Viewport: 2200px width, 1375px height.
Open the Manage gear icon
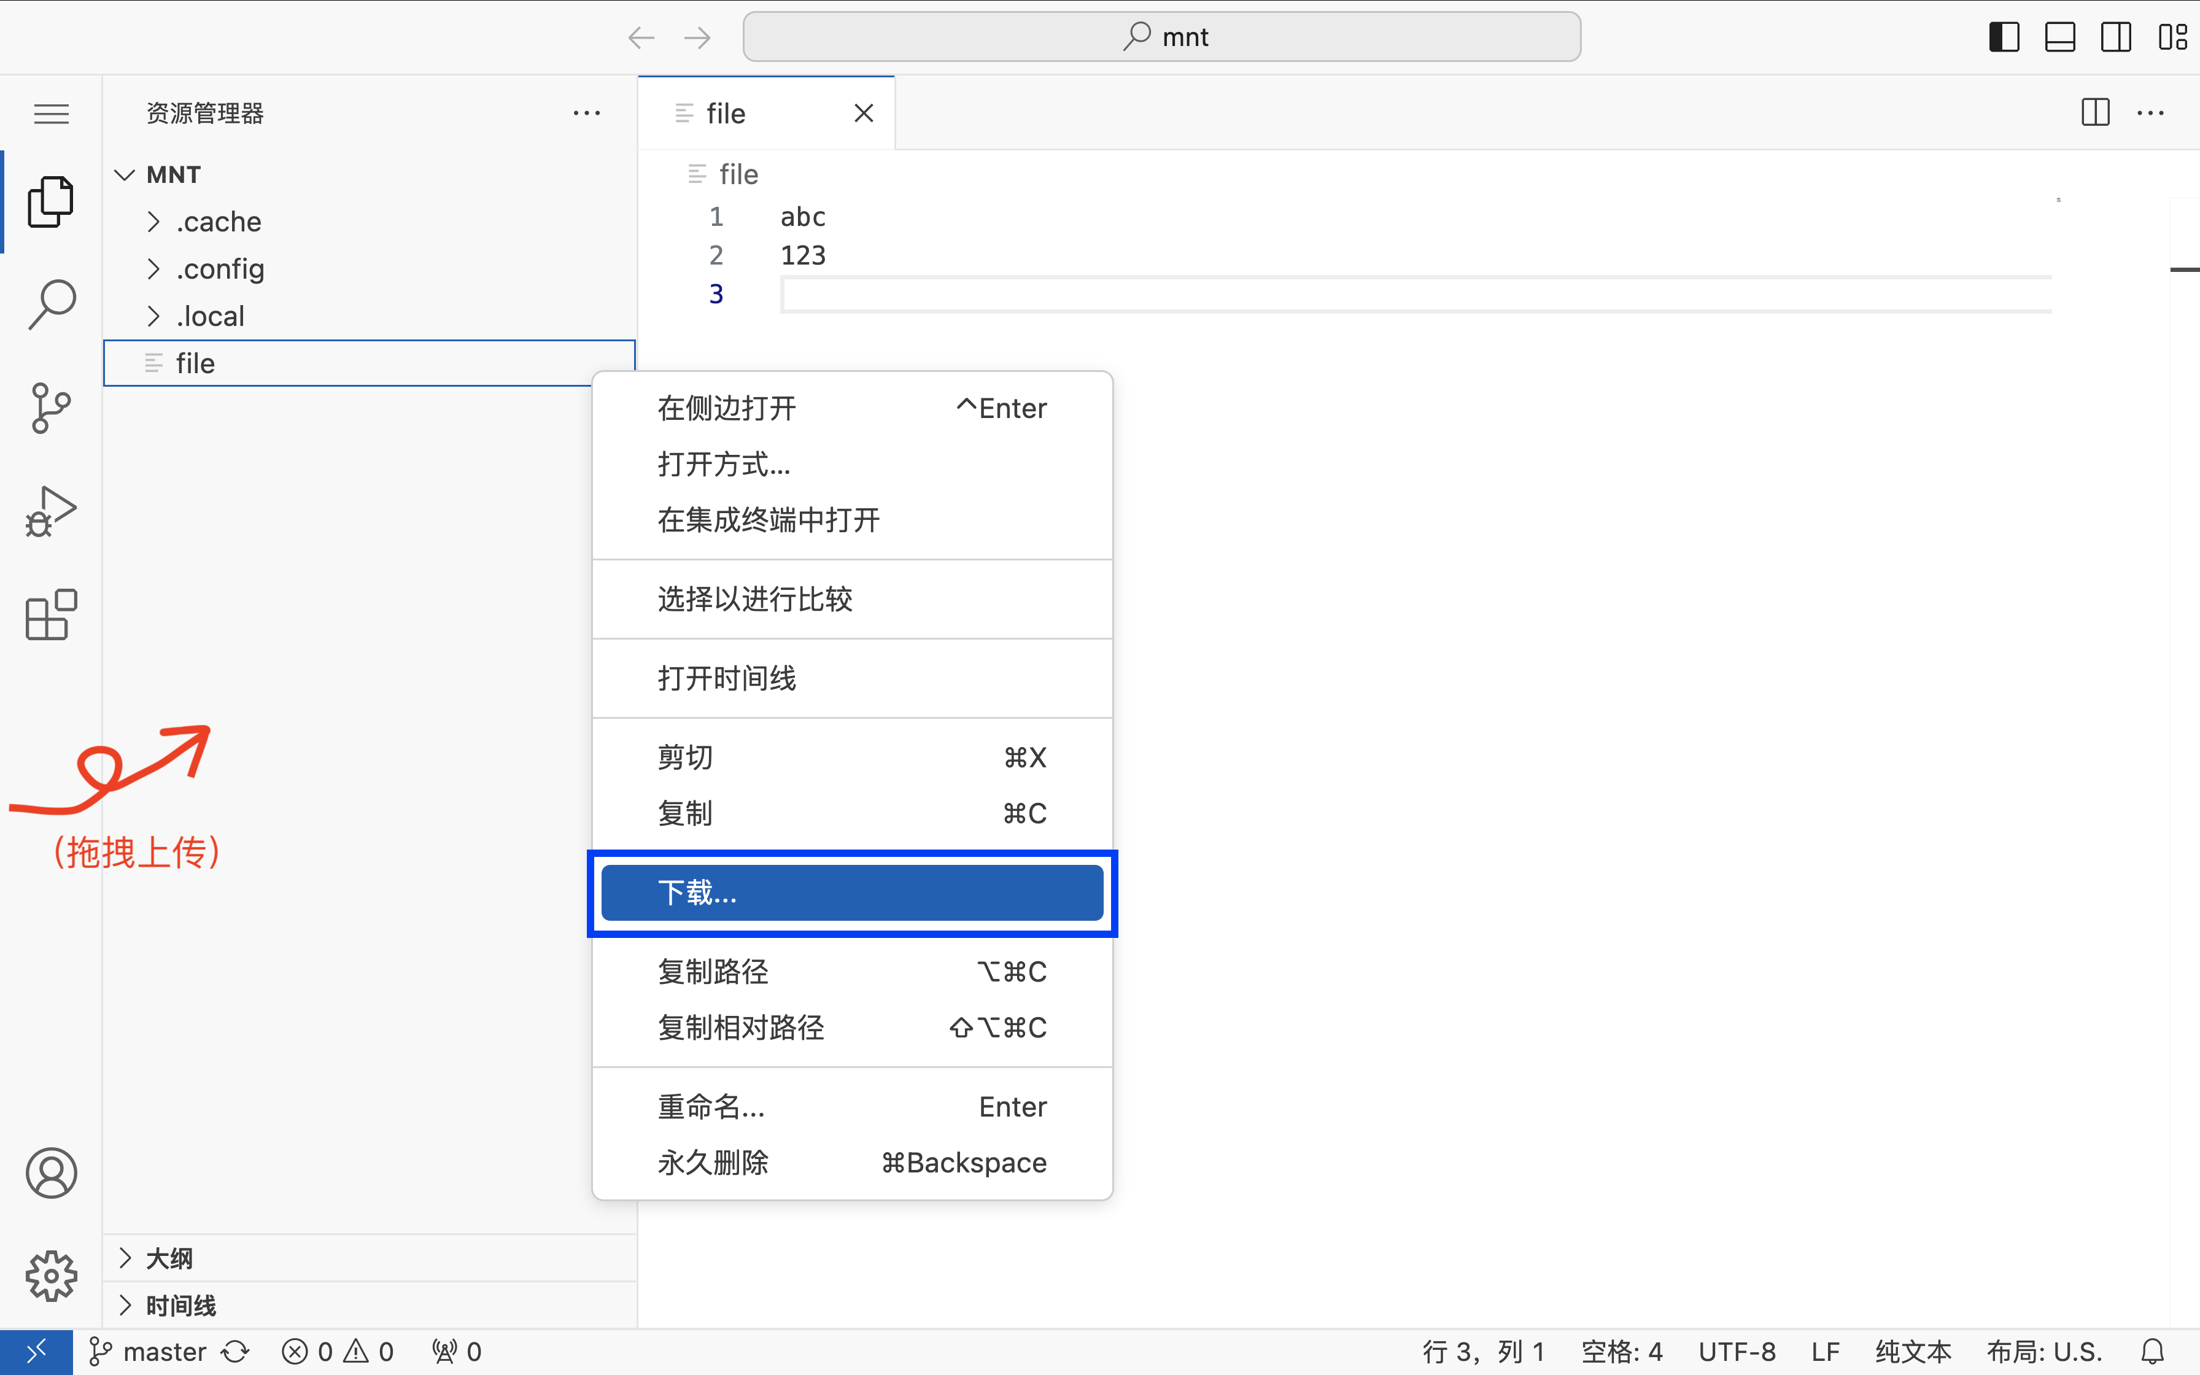(x=51, y=1276)
